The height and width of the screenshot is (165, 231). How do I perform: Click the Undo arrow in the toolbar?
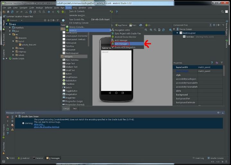tap(17, 12)
